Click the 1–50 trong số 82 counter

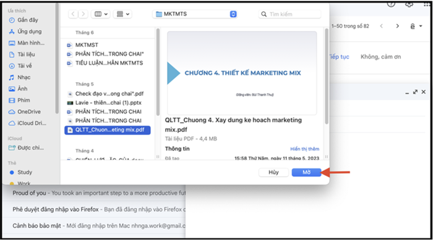pyautogui.click(x=350, y=26)
